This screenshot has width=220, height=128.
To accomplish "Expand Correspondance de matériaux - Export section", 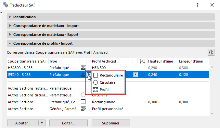I will tap(111, 35).
